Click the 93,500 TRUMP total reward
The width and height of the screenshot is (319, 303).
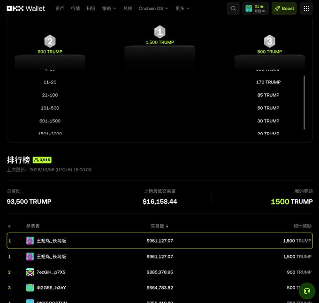coord(29,202)
